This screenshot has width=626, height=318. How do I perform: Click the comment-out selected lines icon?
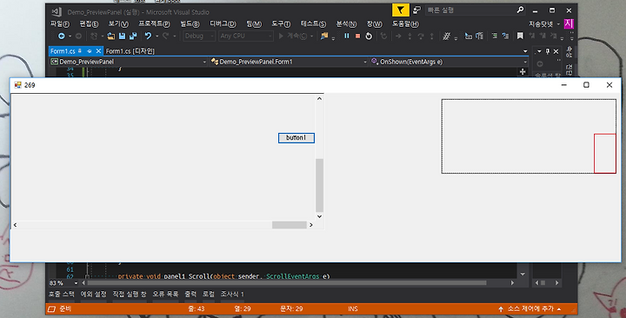[x=495, y=36]
